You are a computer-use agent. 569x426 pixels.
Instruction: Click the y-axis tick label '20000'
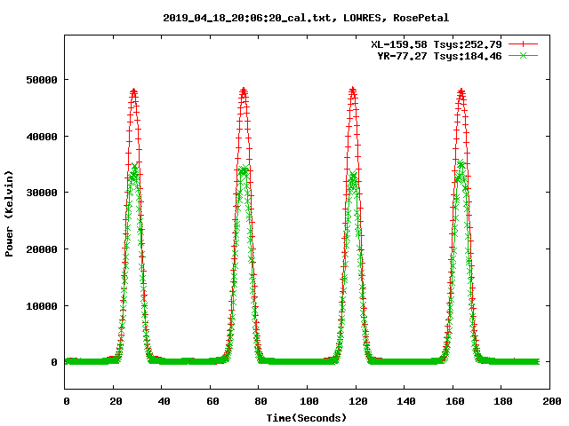click(42, 249)
